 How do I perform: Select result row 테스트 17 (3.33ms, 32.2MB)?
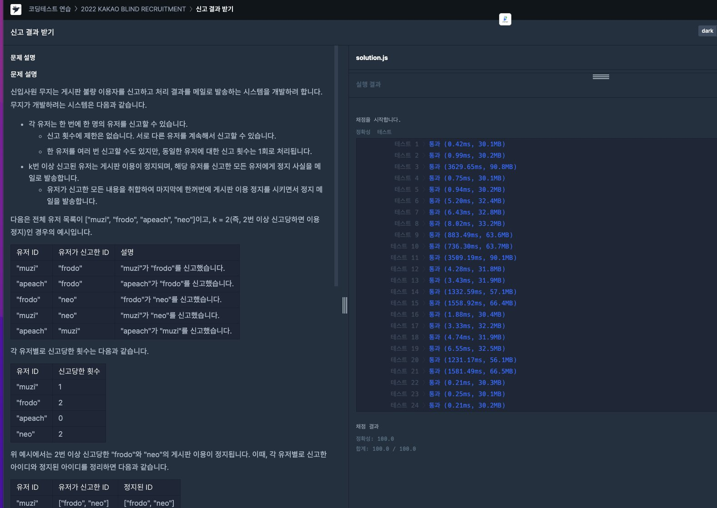pos(448,326)
